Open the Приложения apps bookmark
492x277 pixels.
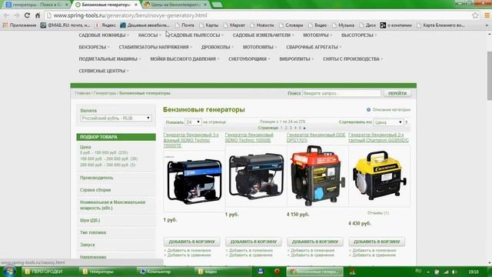19,25
